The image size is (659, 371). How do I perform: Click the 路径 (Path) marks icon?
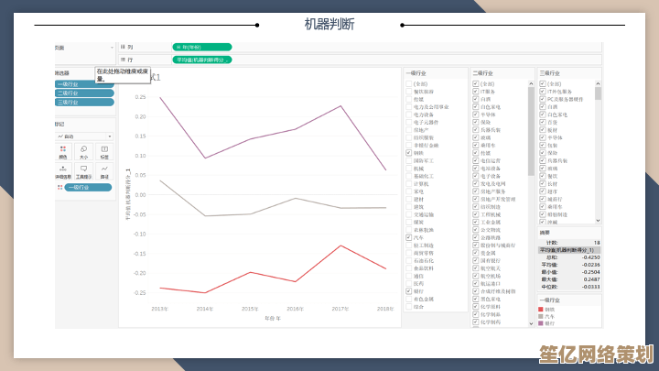point(104,170)
